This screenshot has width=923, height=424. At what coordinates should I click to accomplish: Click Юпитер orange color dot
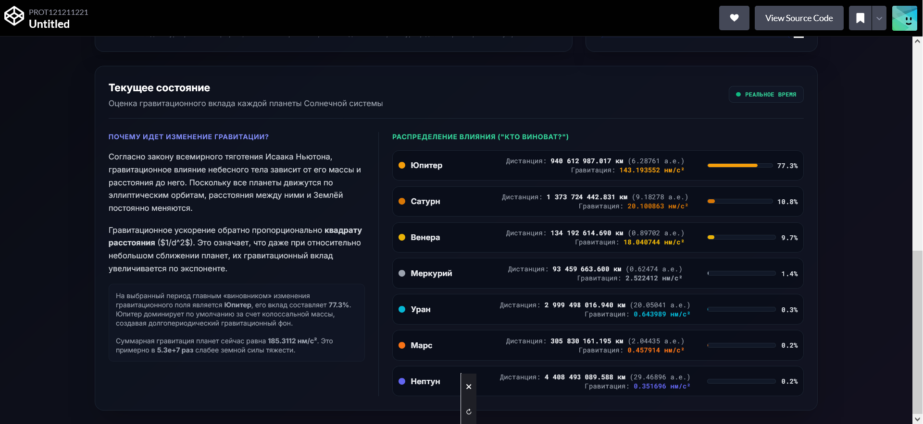[x=402, y=165]
